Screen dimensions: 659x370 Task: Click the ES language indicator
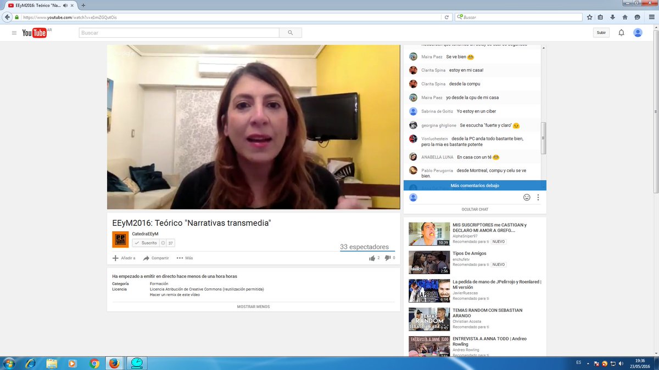tap(578, 363)
